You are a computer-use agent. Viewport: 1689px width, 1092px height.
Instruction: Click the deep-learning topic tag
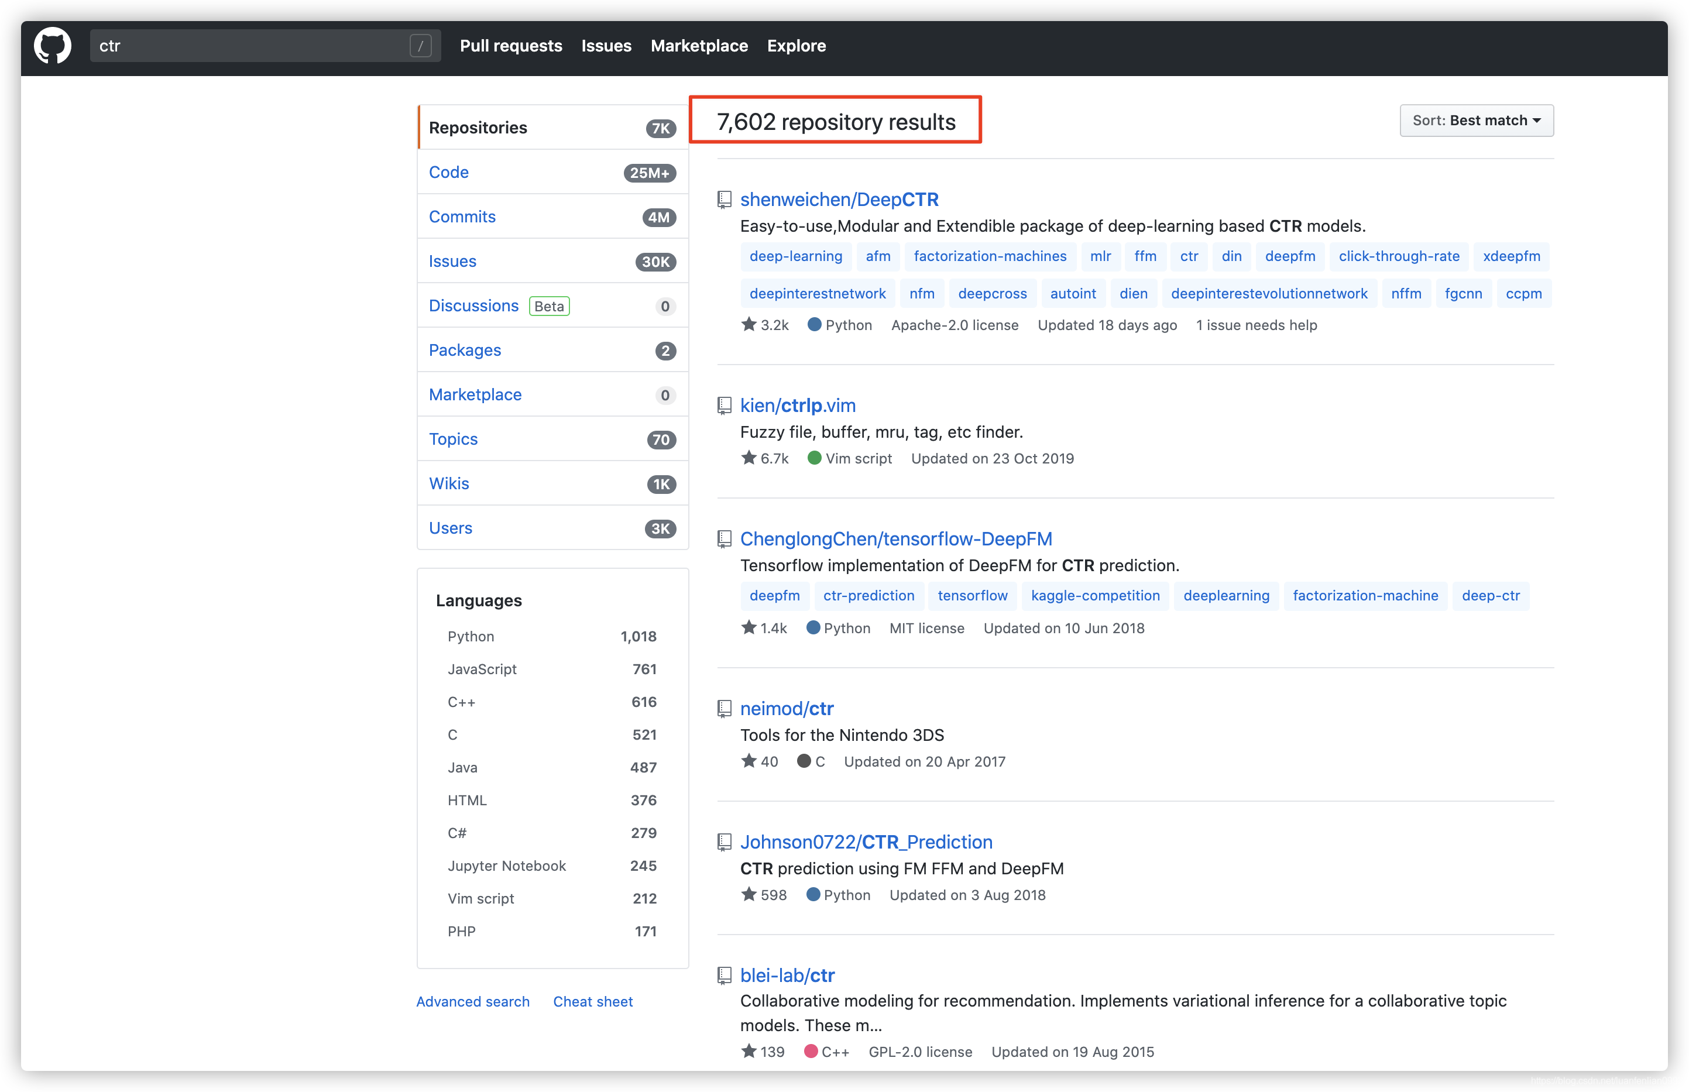(795, 256)
